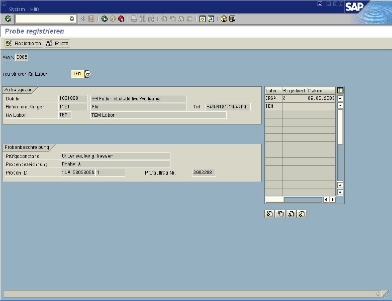Click the table's horizontal scroll-right arrow

pos(333,200)
